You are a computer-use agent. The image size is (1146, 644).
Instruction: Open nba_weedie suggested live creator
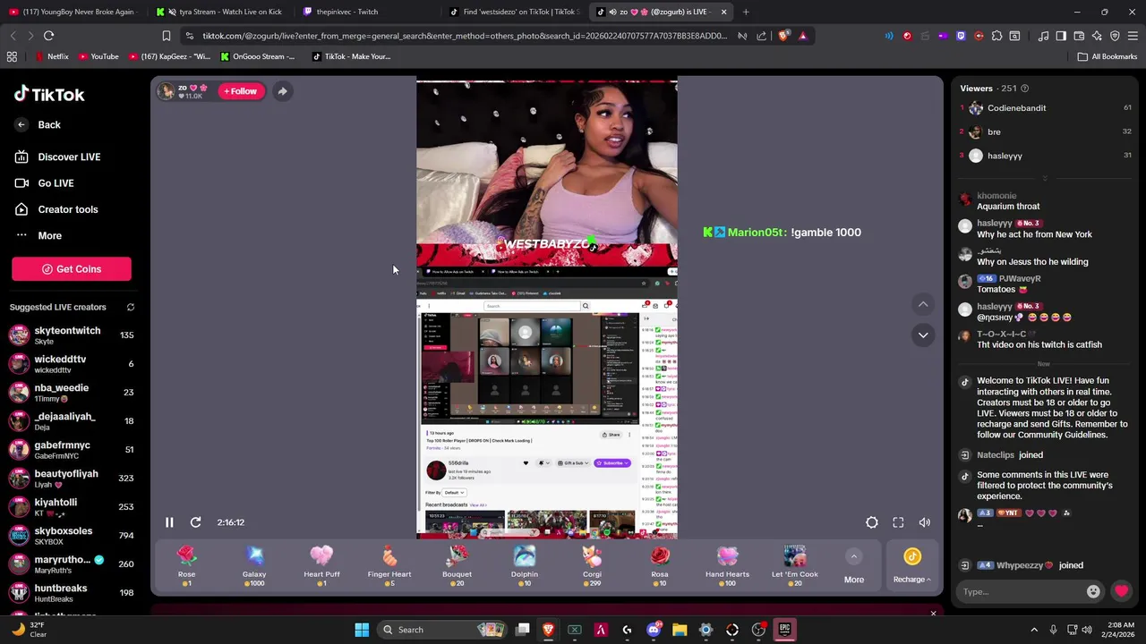[x=72, y=393]
